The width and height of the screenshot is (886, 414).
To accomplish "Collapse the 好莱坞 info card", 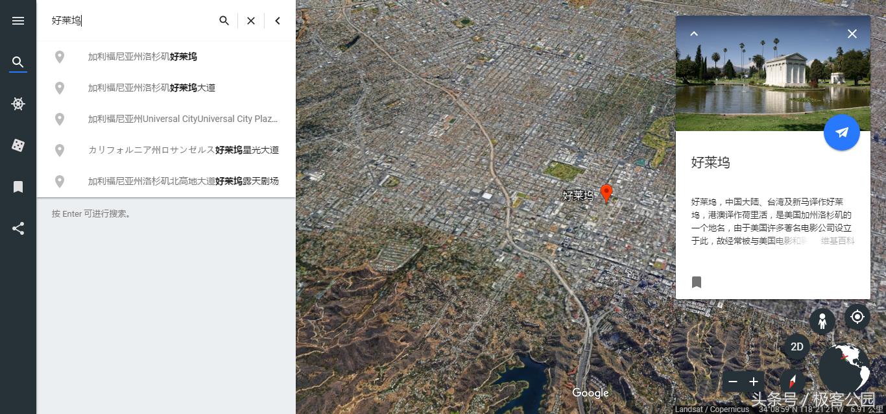I will tap(694, 33).
